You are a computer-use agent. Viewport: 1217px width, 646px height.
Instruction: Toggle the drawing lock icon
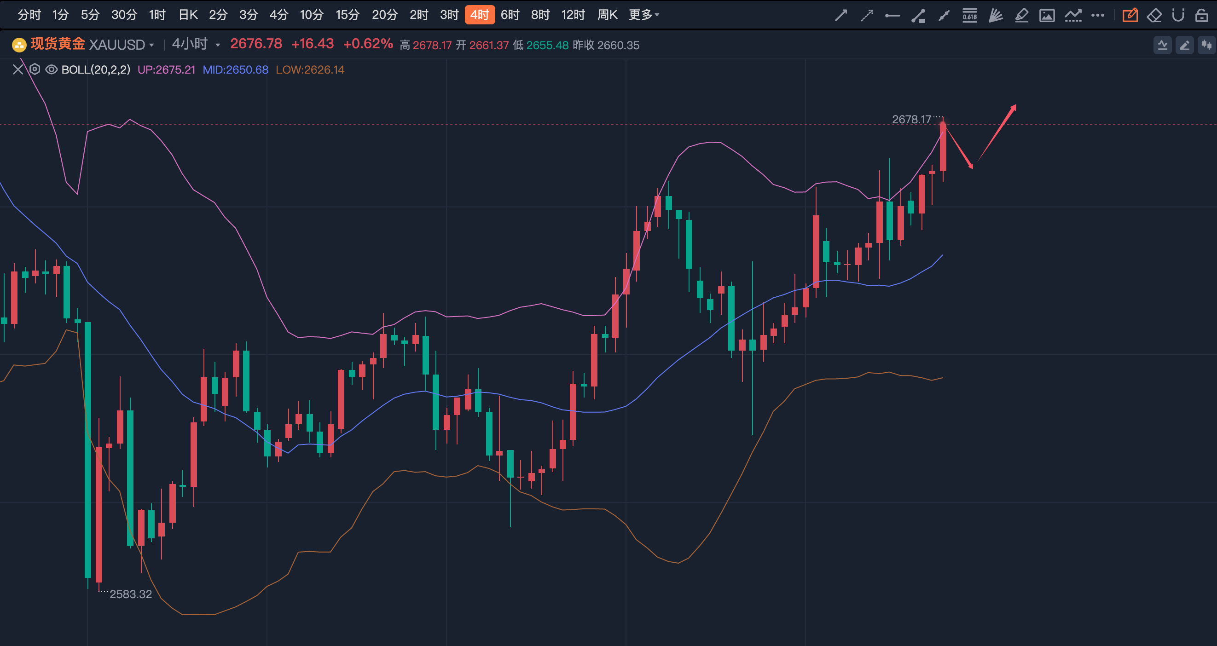pyautogui.click(x=1201, y=16)
